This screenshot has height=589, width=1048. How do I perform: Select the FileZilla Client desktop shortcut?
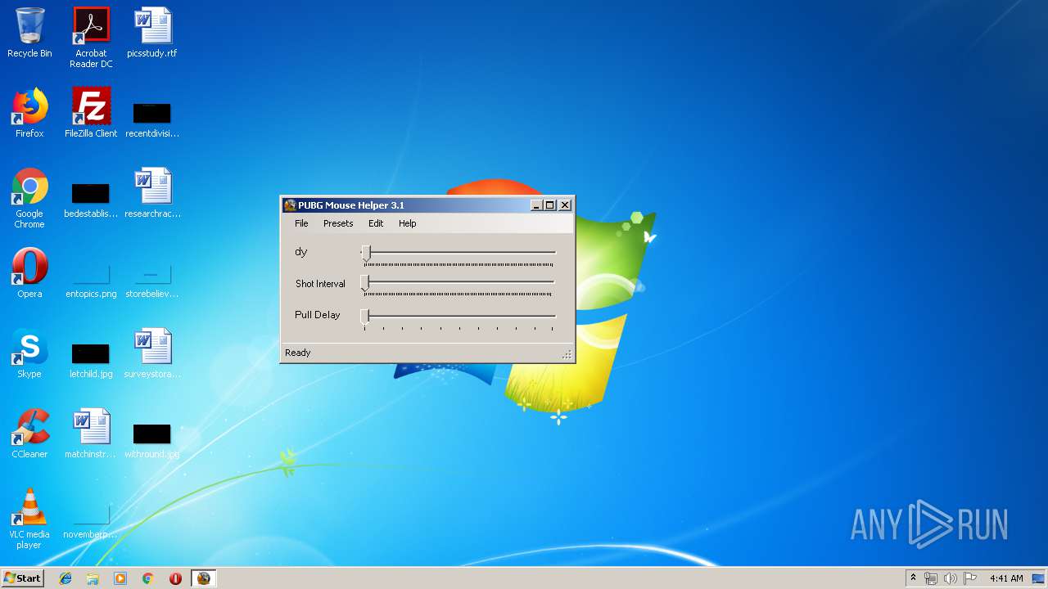pyautogui.click(x=91, y=113)
